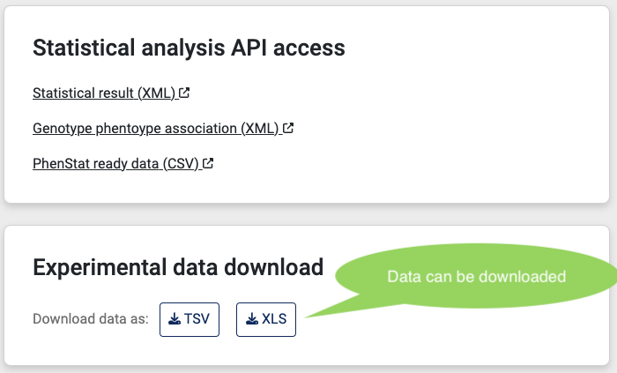Open PhenStat ready data (CSV) link
The image size is (617, 373).
pyautogui.click(x=123, y=163)
